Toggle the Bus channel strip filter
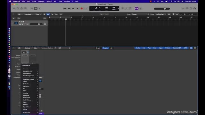205x115 pixels. coord(155,48)
